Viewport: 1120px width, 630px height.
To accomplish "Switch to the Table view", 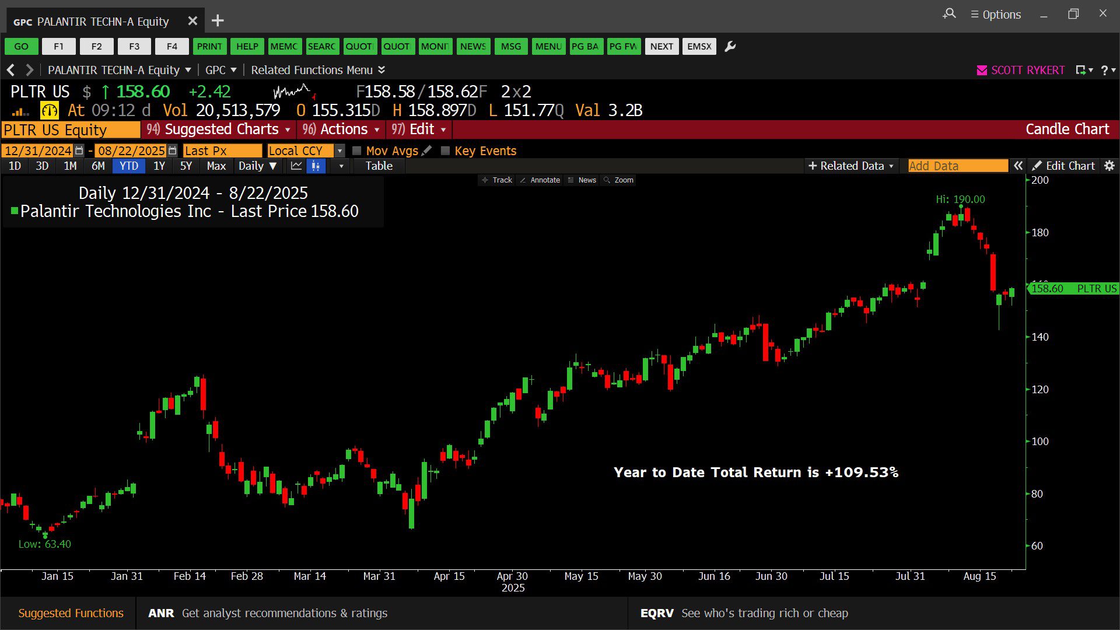I will (379, 166).
